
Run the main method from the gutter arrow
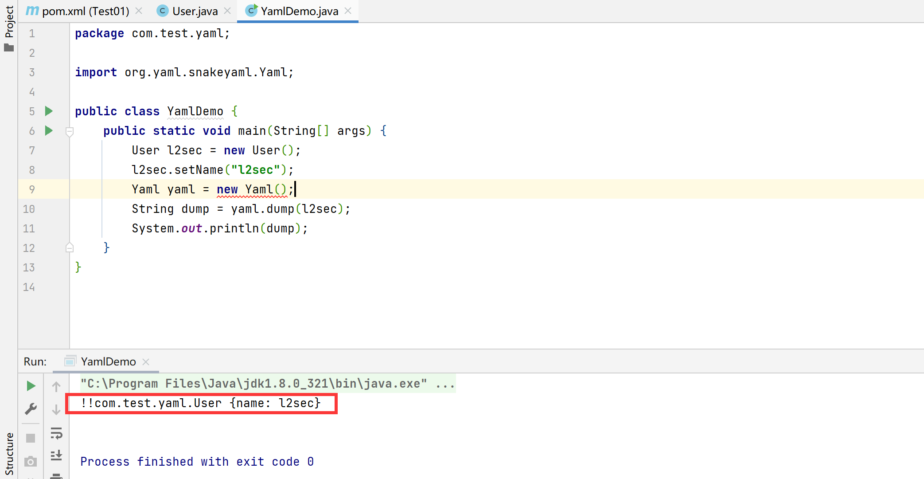(x=49, y=130)
